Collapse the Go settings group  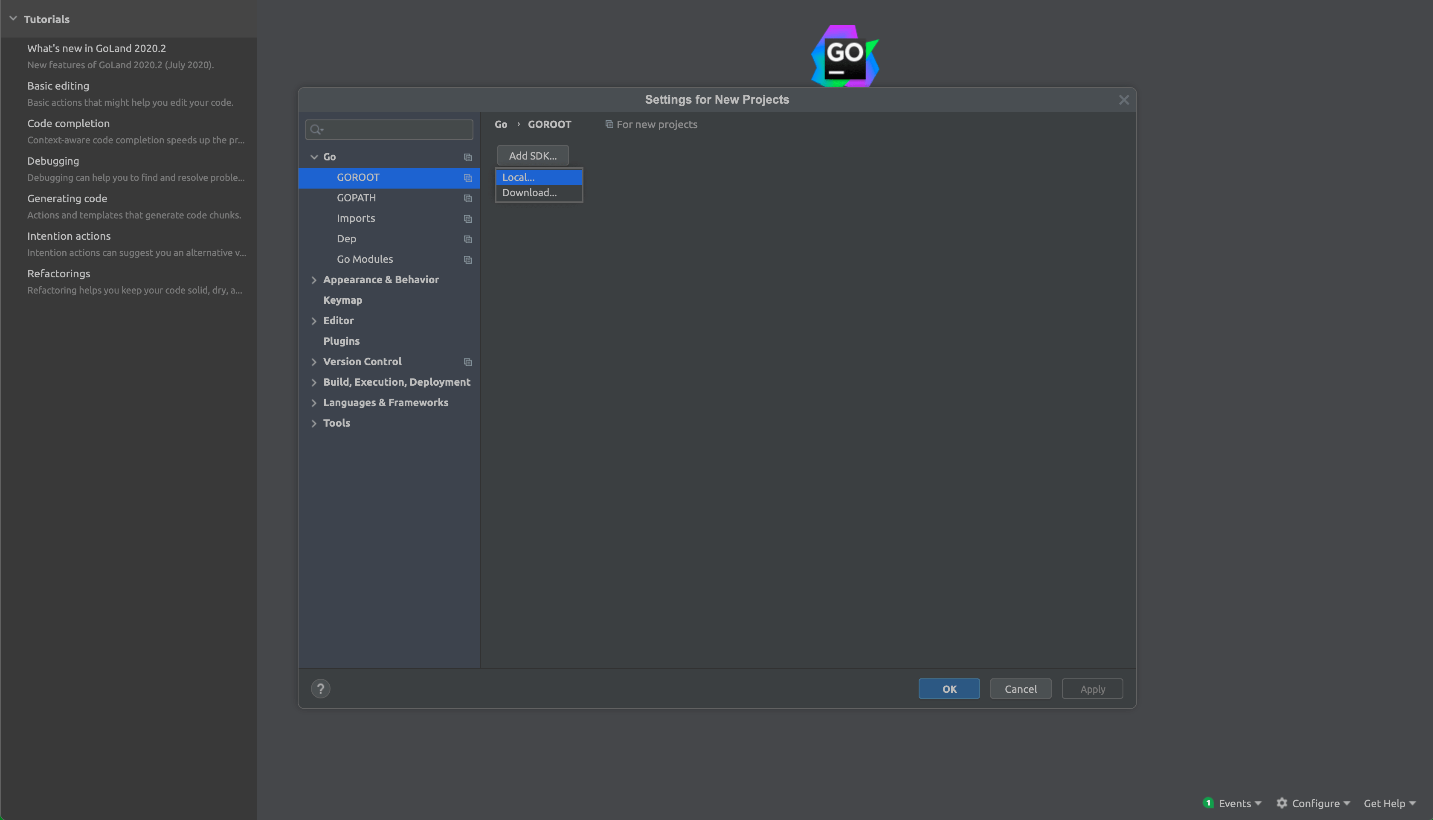314,157
